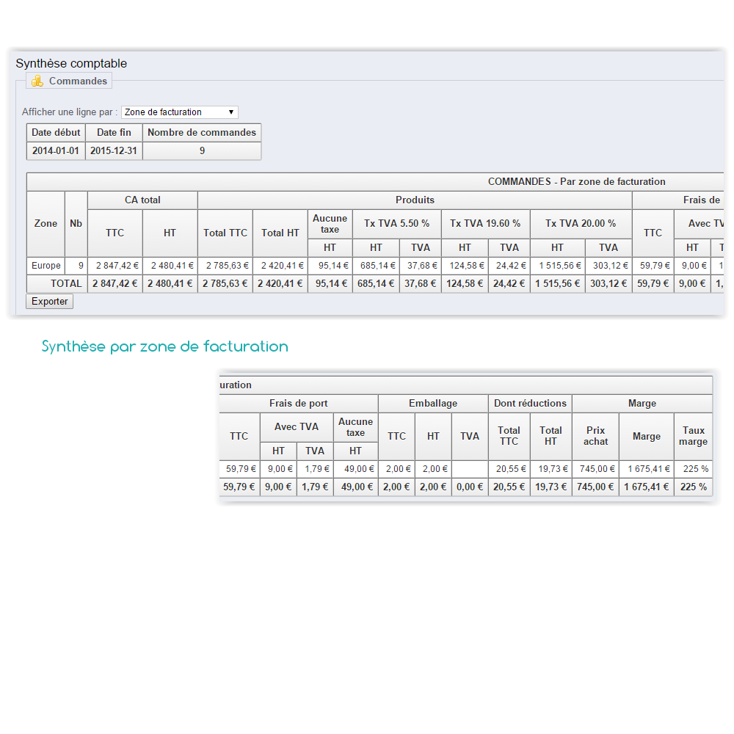Viewport: 734px width, 734px height.
Task: Open the Commandes tab
Action: (x=77, y=81)
